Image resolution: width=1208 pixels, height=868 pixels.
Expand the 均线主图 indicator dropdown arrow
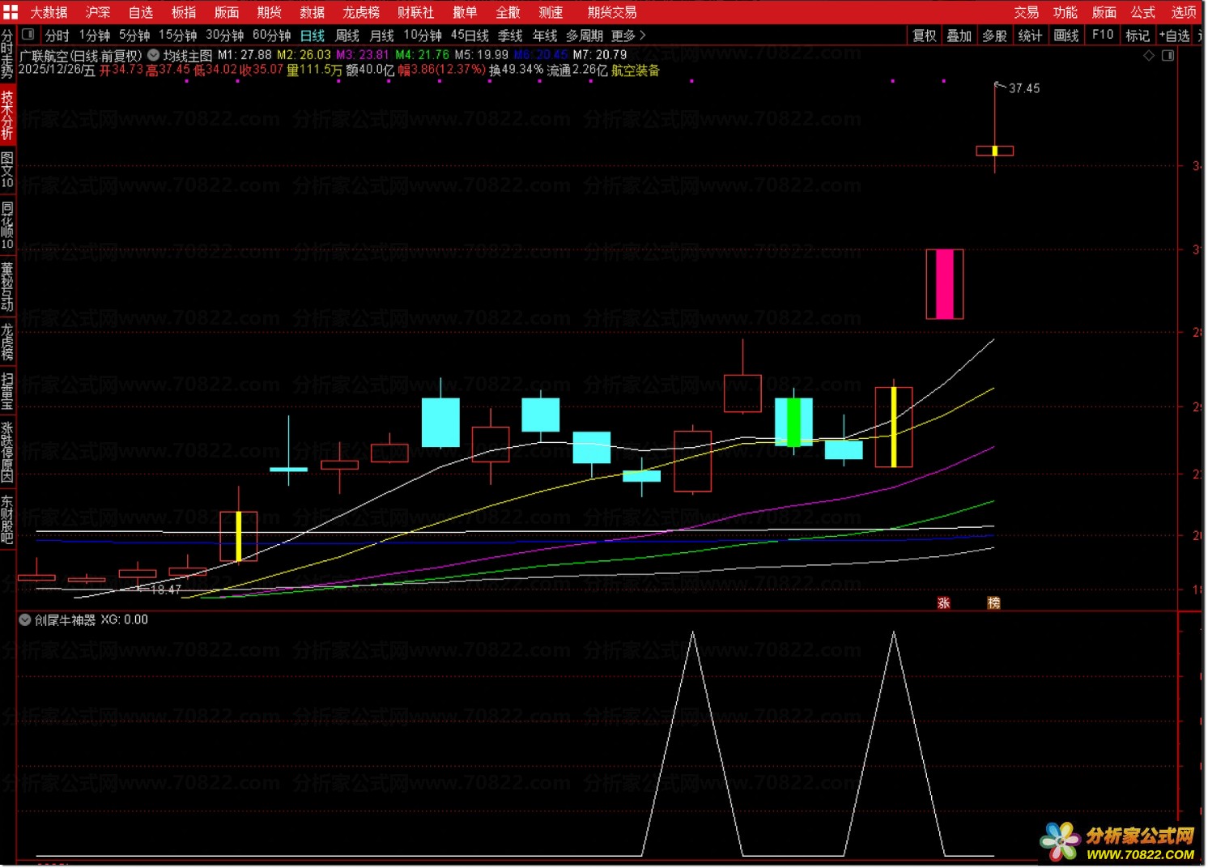click(x=153, y=55)
